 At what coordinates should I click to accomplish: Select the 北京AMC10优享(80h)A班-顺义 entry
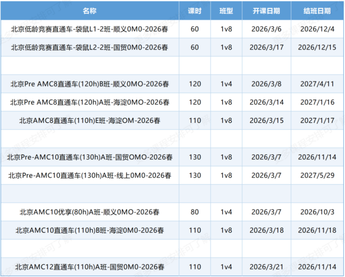[x=89, y=212]
